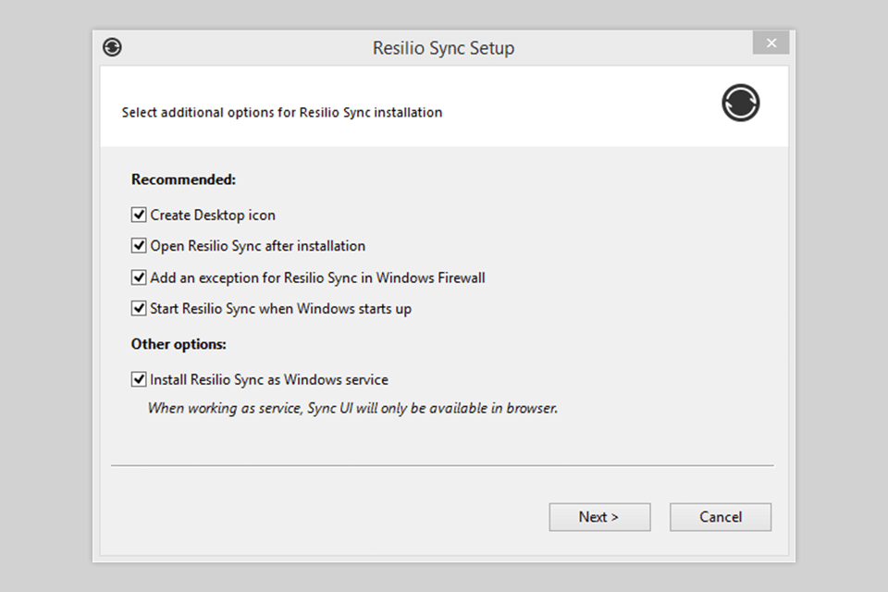The height and width of the screenshot is (592, 888).
Task: Uncheck Install Resilio Sync as Windows service
Action: tap(140, 379)
